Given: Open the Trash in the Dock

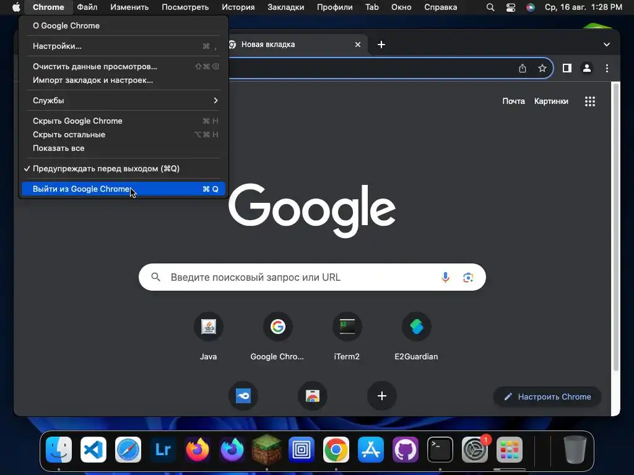Looking at the screenshot, I should (575, 450).
